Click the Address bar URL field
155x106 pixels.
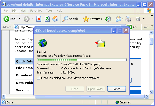70,27
